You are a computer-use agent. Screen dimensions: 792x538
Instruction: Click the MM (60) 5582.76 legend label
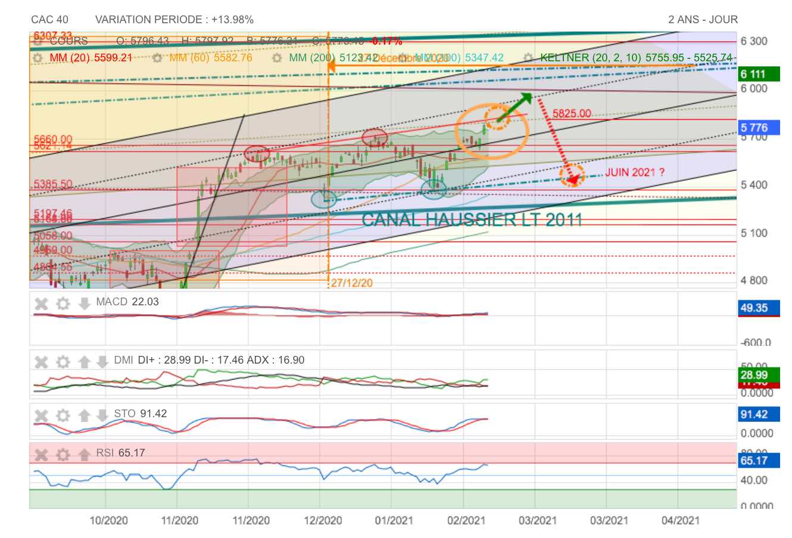point(211,58)
